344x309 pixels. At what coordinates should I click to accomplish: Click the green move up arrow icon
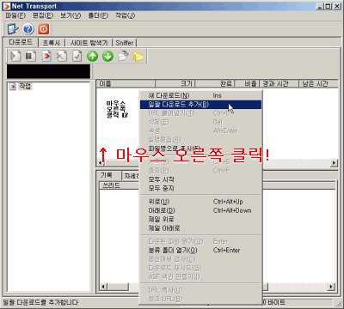[x=92, y=56]
